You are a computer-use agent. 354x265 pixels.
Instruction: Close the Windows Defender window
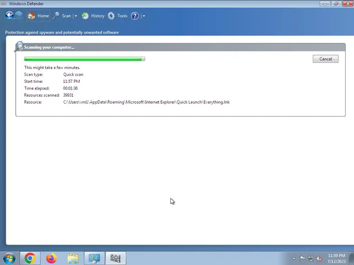coord(348,3)
